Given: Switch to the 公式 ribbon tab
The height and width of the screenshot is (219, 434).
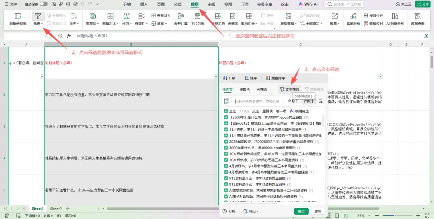Looking at the screenshot, I should point(178,4).
